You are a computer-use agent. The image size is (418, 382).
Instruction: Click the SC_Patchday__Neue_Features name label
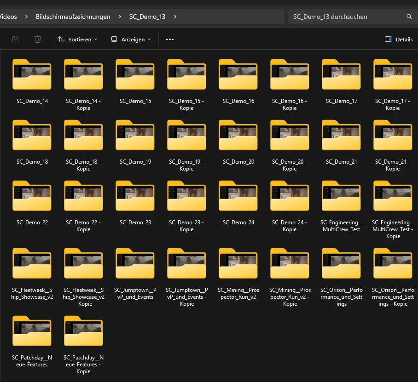(32, 361)
